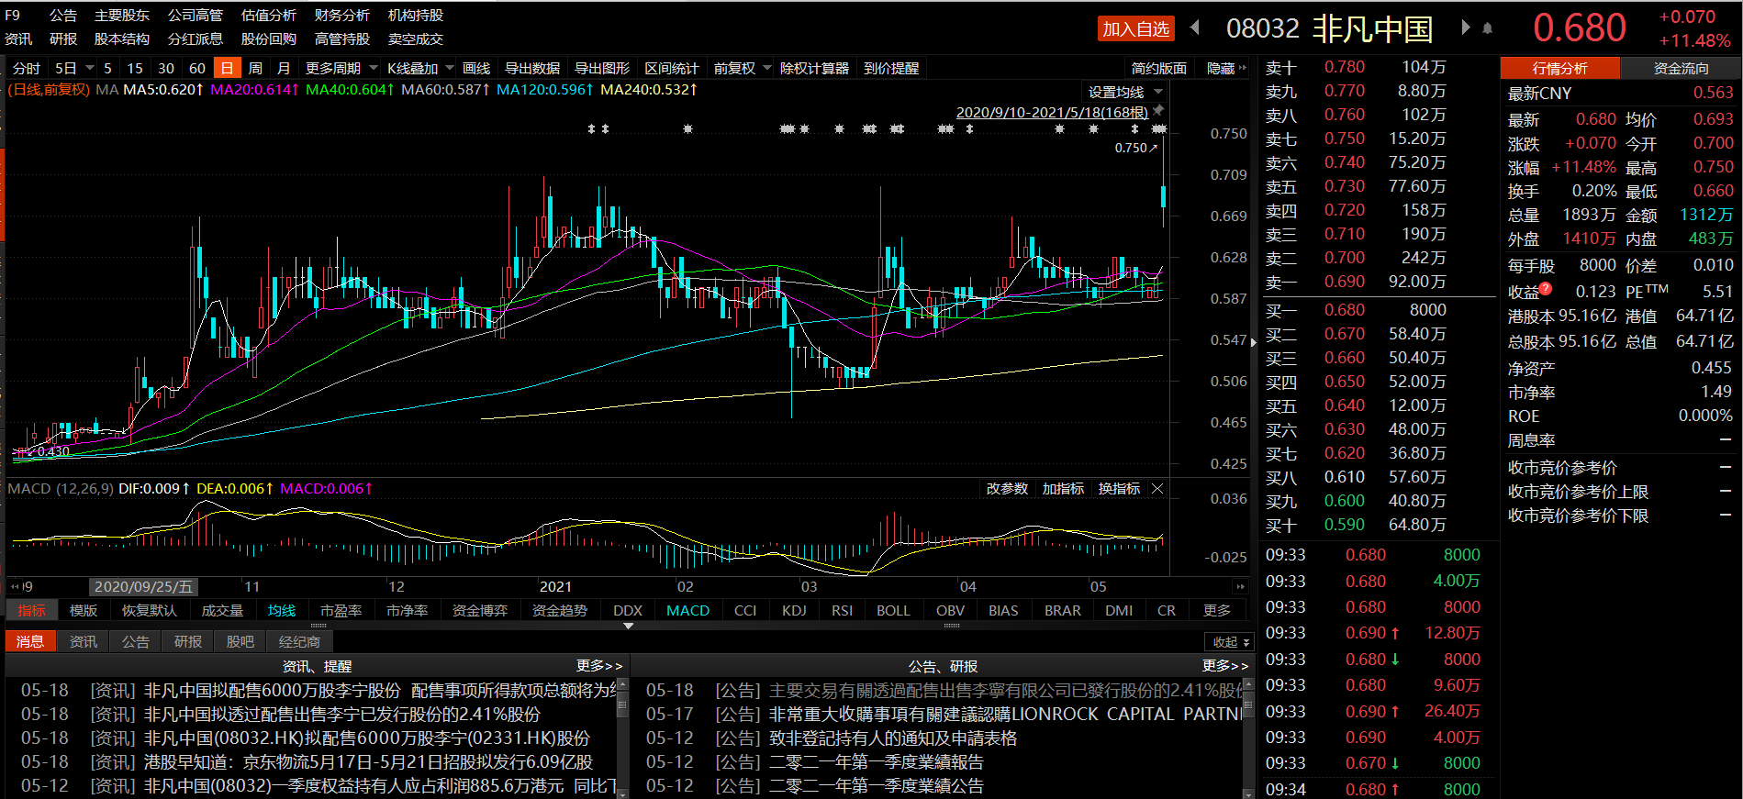Go to next stock with right arrow
The height and width of the screenshot is (799, 1743).
1466,28
